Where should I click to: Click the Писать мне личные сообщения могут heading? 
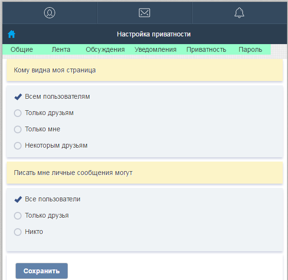(73, 173)
